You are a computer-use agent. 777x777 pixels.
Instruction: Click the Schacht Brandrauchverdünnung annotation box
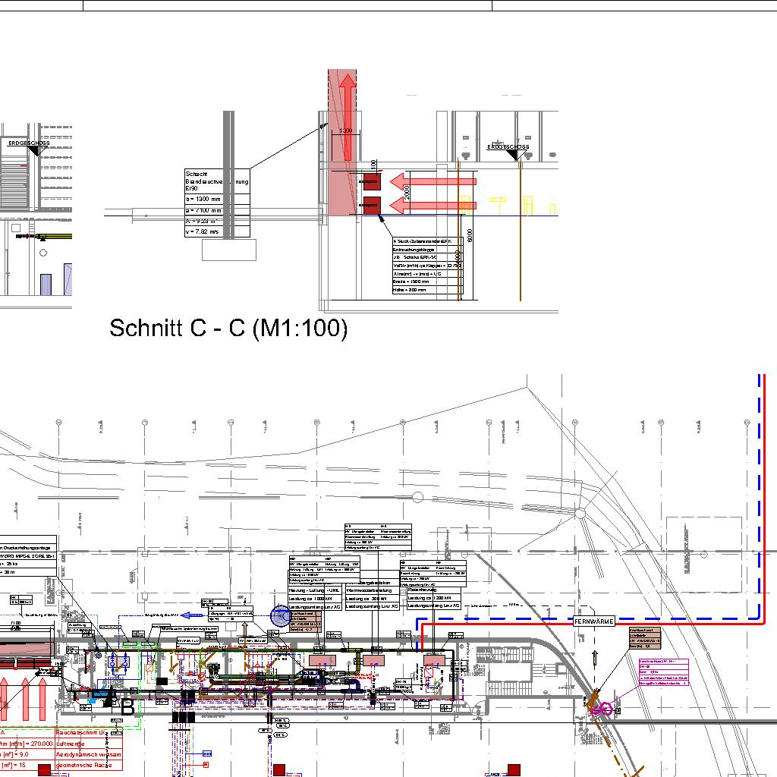point(216,180)
